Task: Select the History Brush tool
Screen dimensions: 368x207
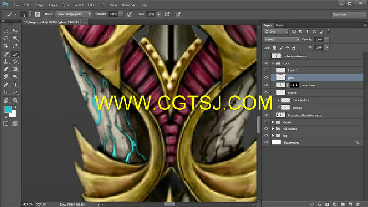Action: (x=15, y=62)
